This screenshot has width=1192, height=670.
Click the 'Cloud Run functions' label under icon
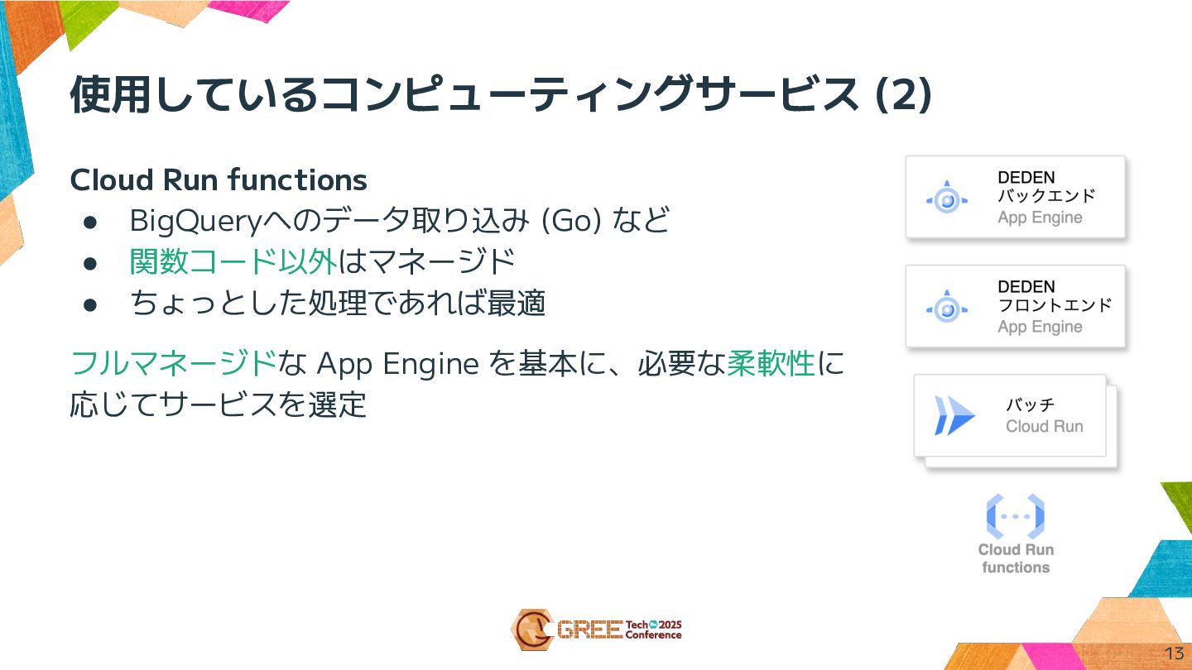point(1016,558)
